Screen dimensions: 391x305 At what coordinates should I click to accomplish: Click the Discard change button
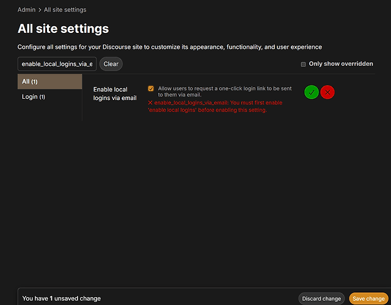(321, 298)
